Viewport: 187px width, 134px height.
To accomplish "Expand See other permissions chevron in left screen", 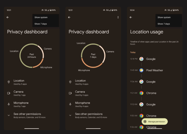I will click(9, 115).
